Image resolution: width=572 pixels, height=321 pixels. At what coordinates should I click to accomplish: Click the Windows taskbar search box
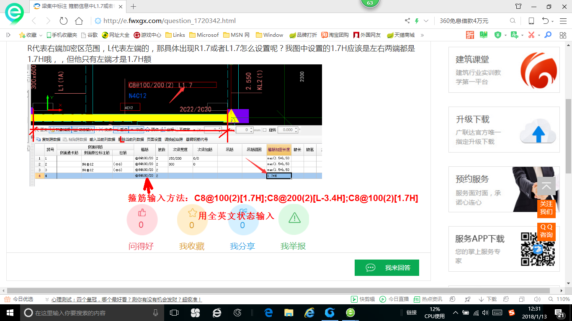[x=92, y=313]
